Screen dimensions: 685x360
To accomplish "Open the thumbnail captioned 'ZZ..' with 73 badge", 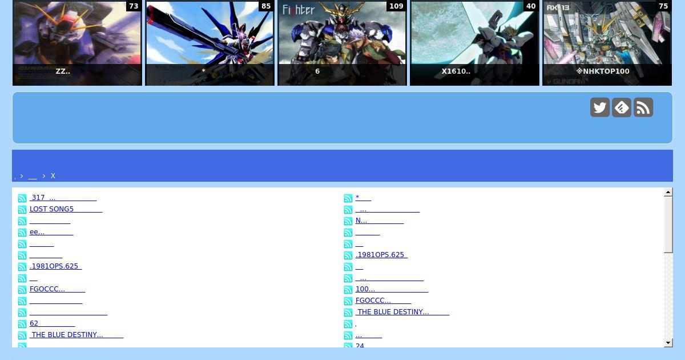I will tap(77, 43).
